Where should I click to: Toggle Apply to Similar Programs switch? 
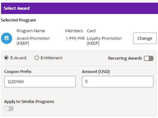click(x=9, y=109)
